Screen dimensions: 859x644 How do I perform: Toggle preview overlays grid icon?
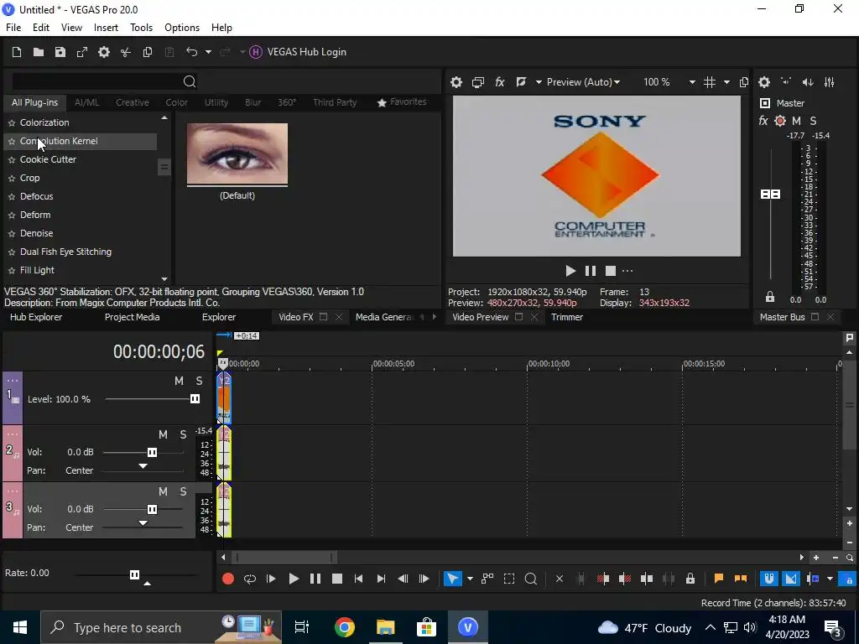point(710,82)
